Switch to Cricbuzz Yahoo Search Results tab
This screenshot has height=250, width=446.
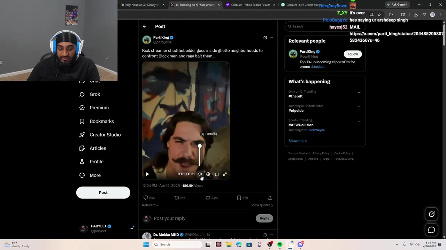251,5
